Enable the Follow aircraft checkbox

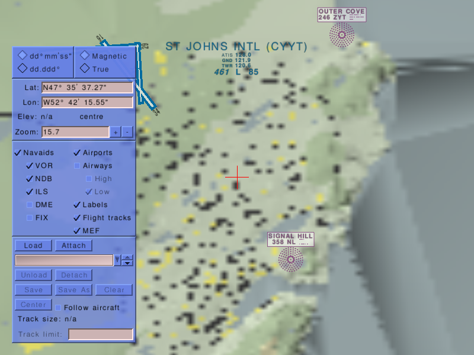coord(58,308)
